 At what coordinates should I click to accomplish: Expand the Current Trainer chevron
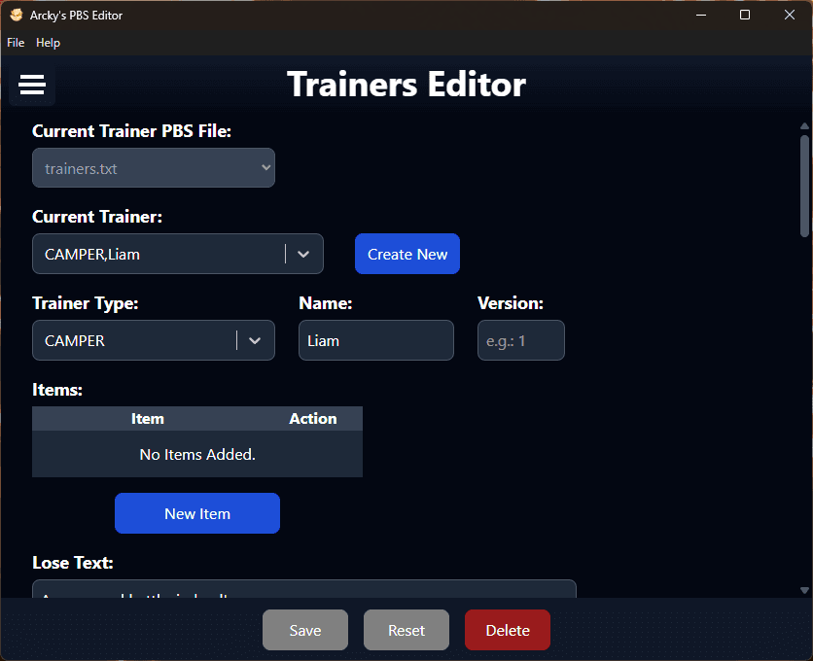tap(303, 254)
